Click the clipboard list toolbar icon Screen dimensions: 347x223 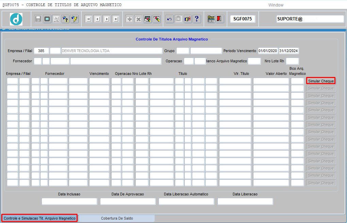[x=178, y=19]
